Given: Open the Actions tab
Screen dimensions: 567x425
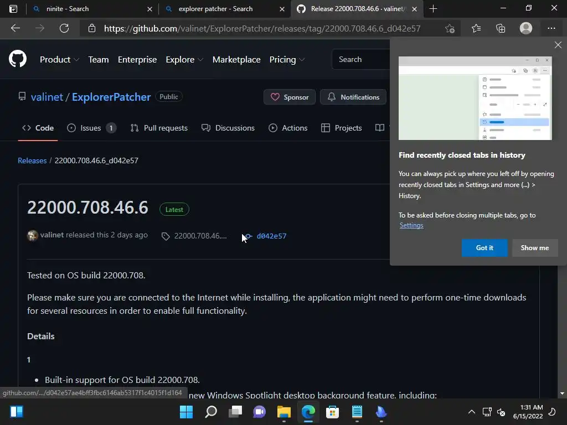Looking at the screenshot, I should click(288, 128).
